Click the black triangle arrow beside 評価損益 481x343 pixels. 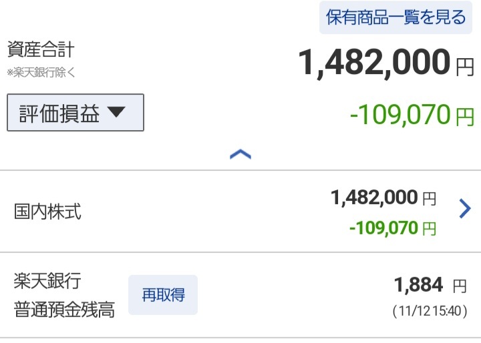click(x=116, y=113)
